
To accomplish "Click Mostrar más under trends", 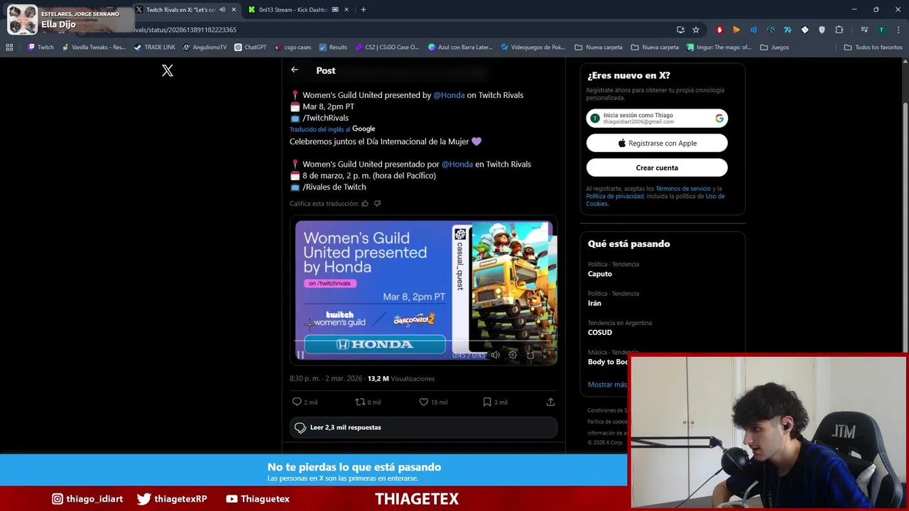I will [x=607, y=385].
